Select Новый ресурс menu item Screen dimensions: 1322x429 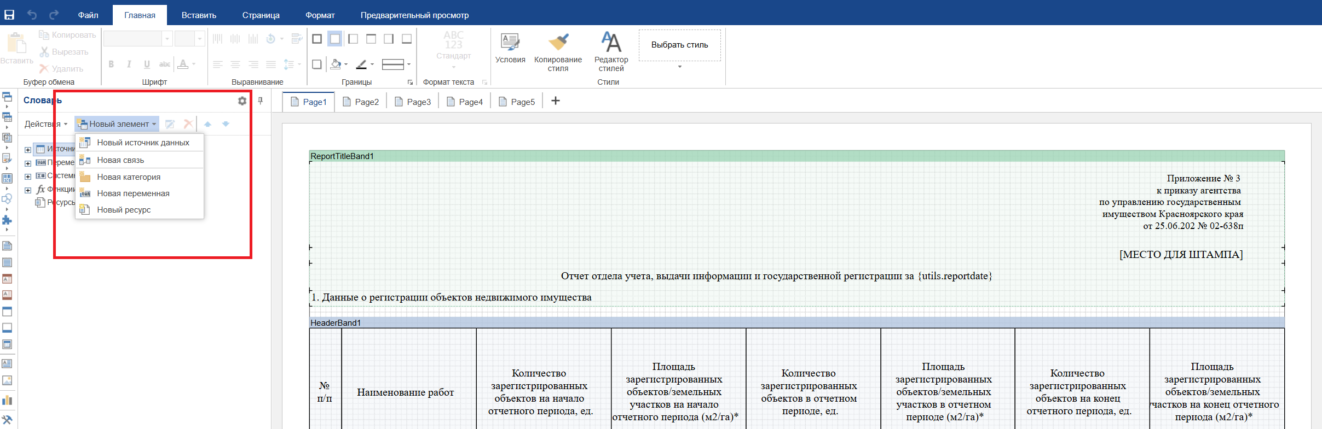(140, 210)
